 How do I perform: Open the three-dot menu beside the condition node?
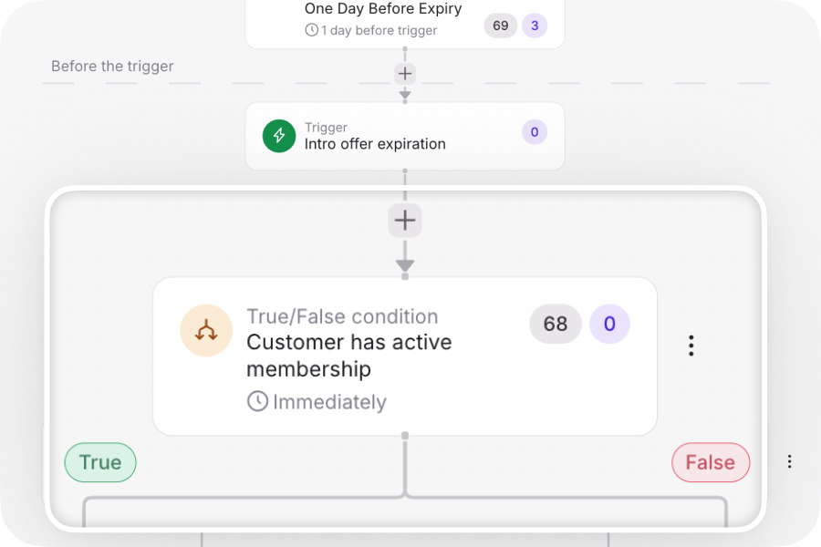tap(691, 345)
